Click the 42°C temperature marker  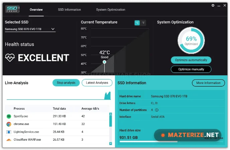(x=104, y=62)
